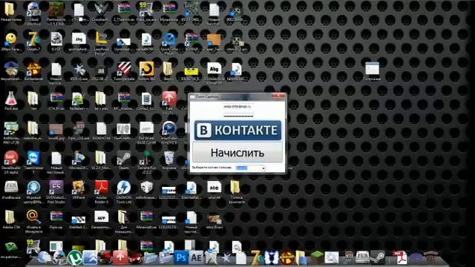Click the Начислить button
The width and height of the screenshot is (475, 267).
[x=237, y=152]
